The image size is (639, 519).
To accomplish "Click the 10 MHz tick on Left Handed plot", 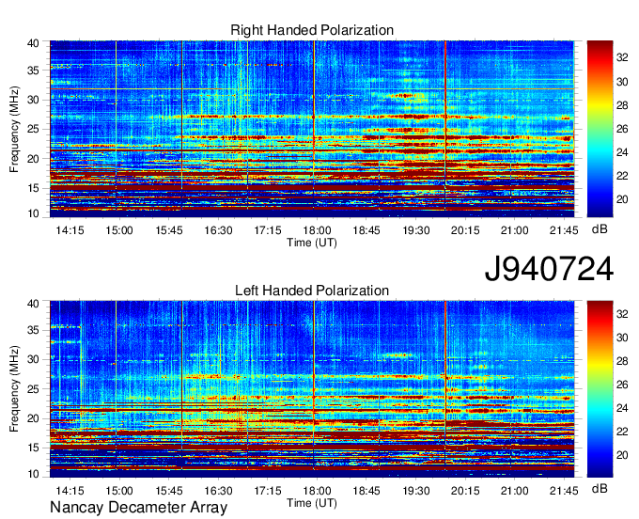I will [x=33, y=474].
